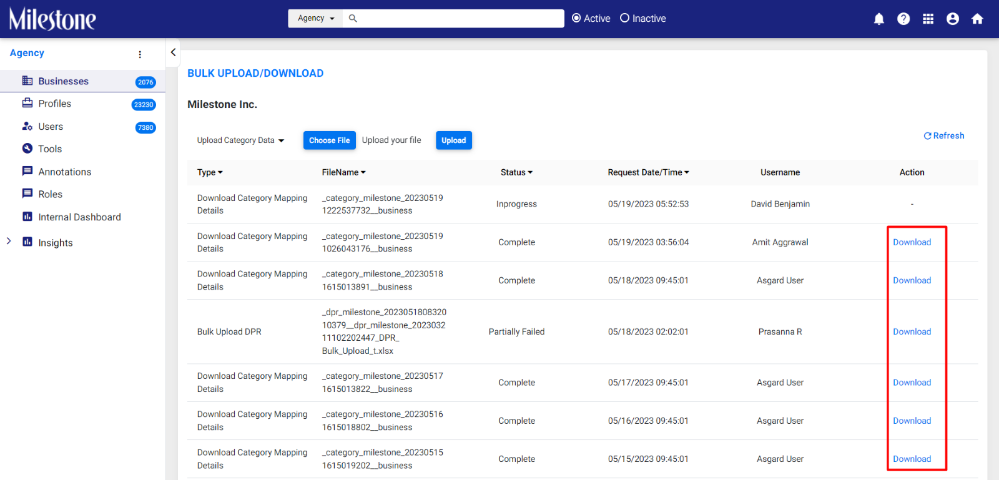
Task: Click the Roles sidebar icon
Action: [27, 193]
